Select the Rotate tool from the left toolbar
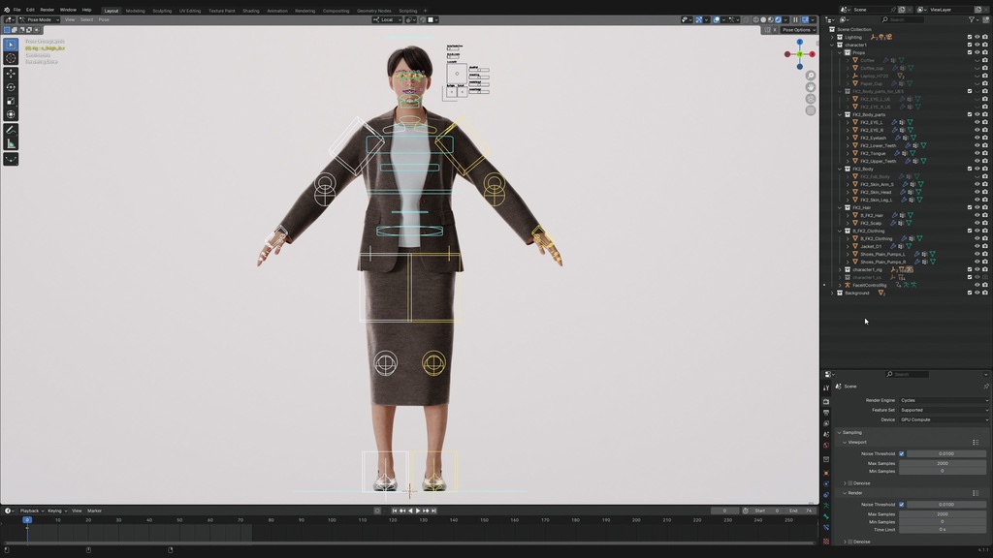The width and height of the screenshot is (993, 558). pyautogui.click(x=11, y=86)
